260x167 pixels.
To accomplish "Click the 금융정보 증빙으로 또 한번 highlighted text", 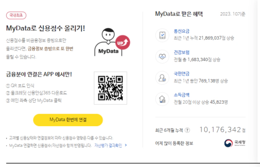I will (50, 49).
